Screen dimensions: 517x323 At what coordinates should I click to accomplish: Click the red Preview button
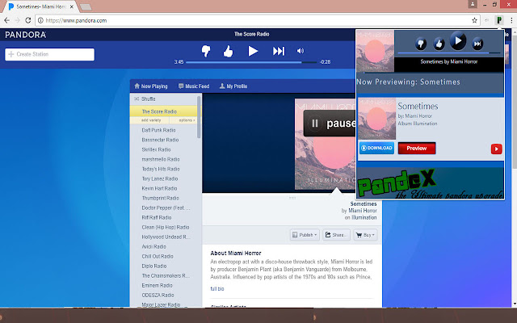416,149
